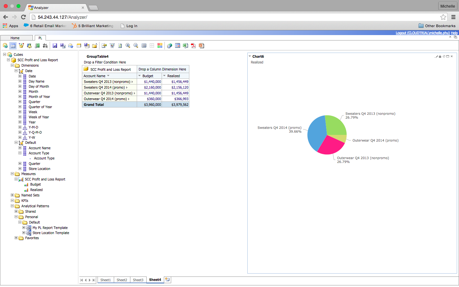
Task: Open the Other Bookmarks folder
Action: 437,26
